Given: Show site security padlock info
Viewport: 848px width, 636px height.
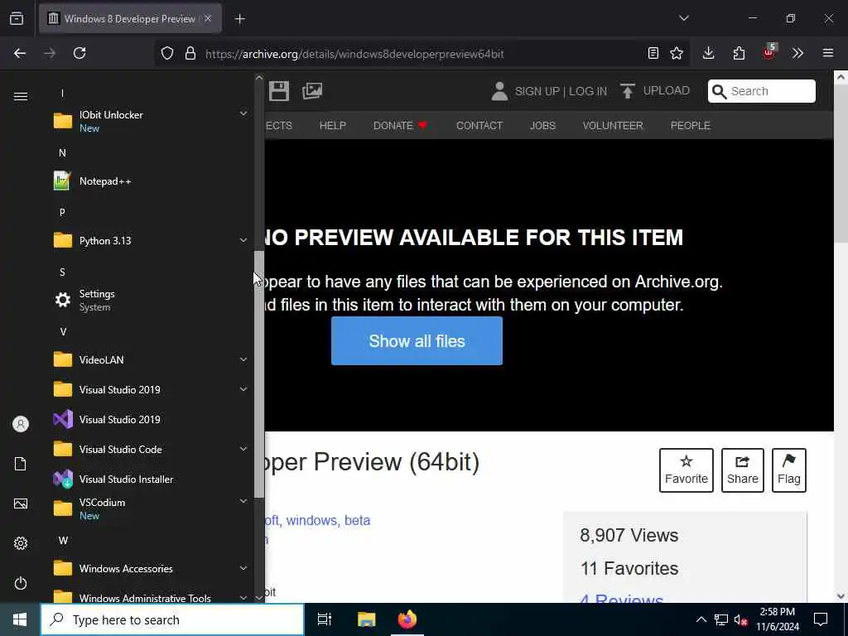Looking at the screenshot, I should pyautogui.click(x=190, y=53).
